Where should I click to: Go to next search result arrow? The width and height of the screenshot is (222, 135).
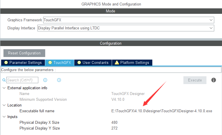[x=59, y=80]
